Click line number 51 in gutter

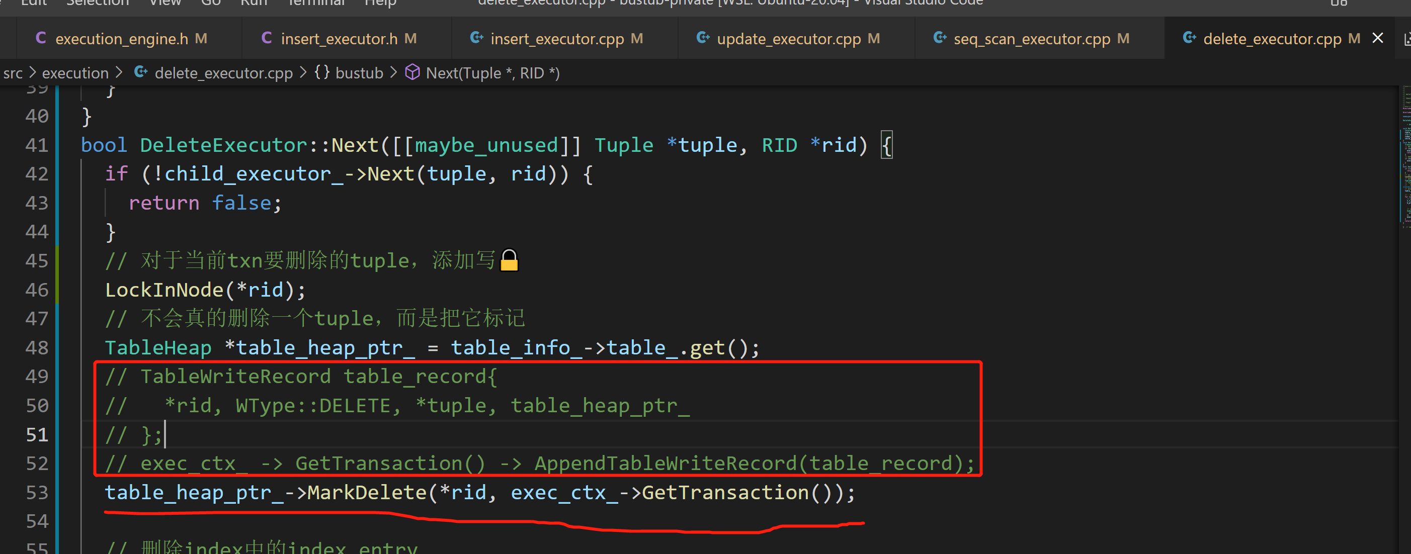(37, 435)
